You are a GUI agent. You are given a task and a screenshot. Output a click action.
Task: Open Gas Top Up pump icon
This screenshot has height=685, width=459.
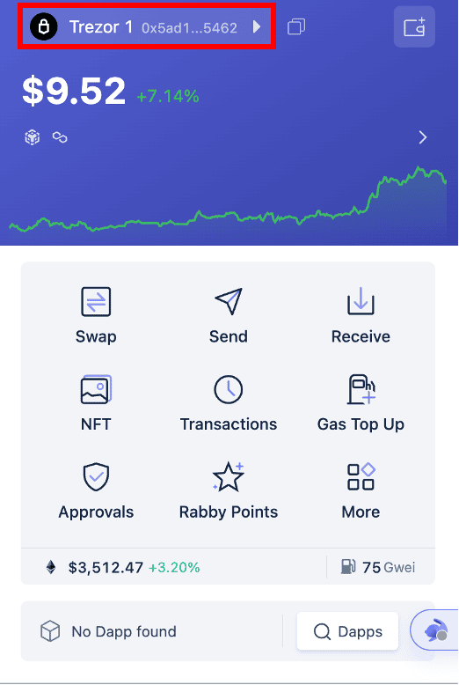pyautogui.click(x=361, y=389)
